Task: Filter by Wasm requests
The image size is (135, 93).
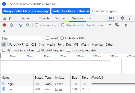Action: 85,45
